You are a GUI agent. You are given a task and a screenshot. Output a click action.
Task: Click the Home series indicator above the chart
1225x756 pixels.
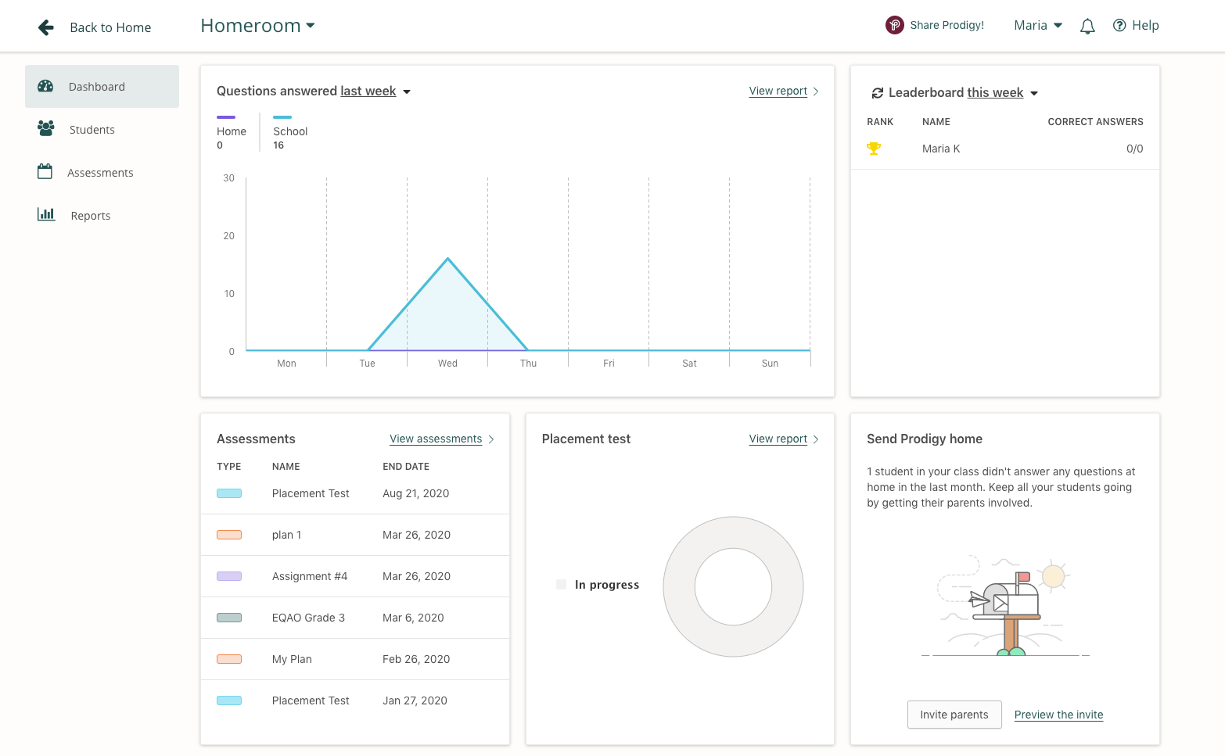[x=227, y=116]
